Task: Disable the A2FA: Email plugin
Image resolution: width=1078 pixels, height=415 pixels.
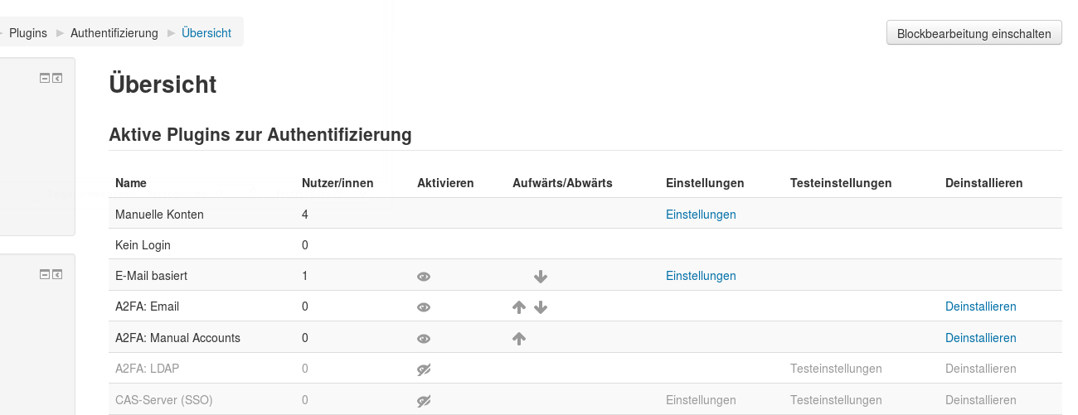Action: pos(424,307)
